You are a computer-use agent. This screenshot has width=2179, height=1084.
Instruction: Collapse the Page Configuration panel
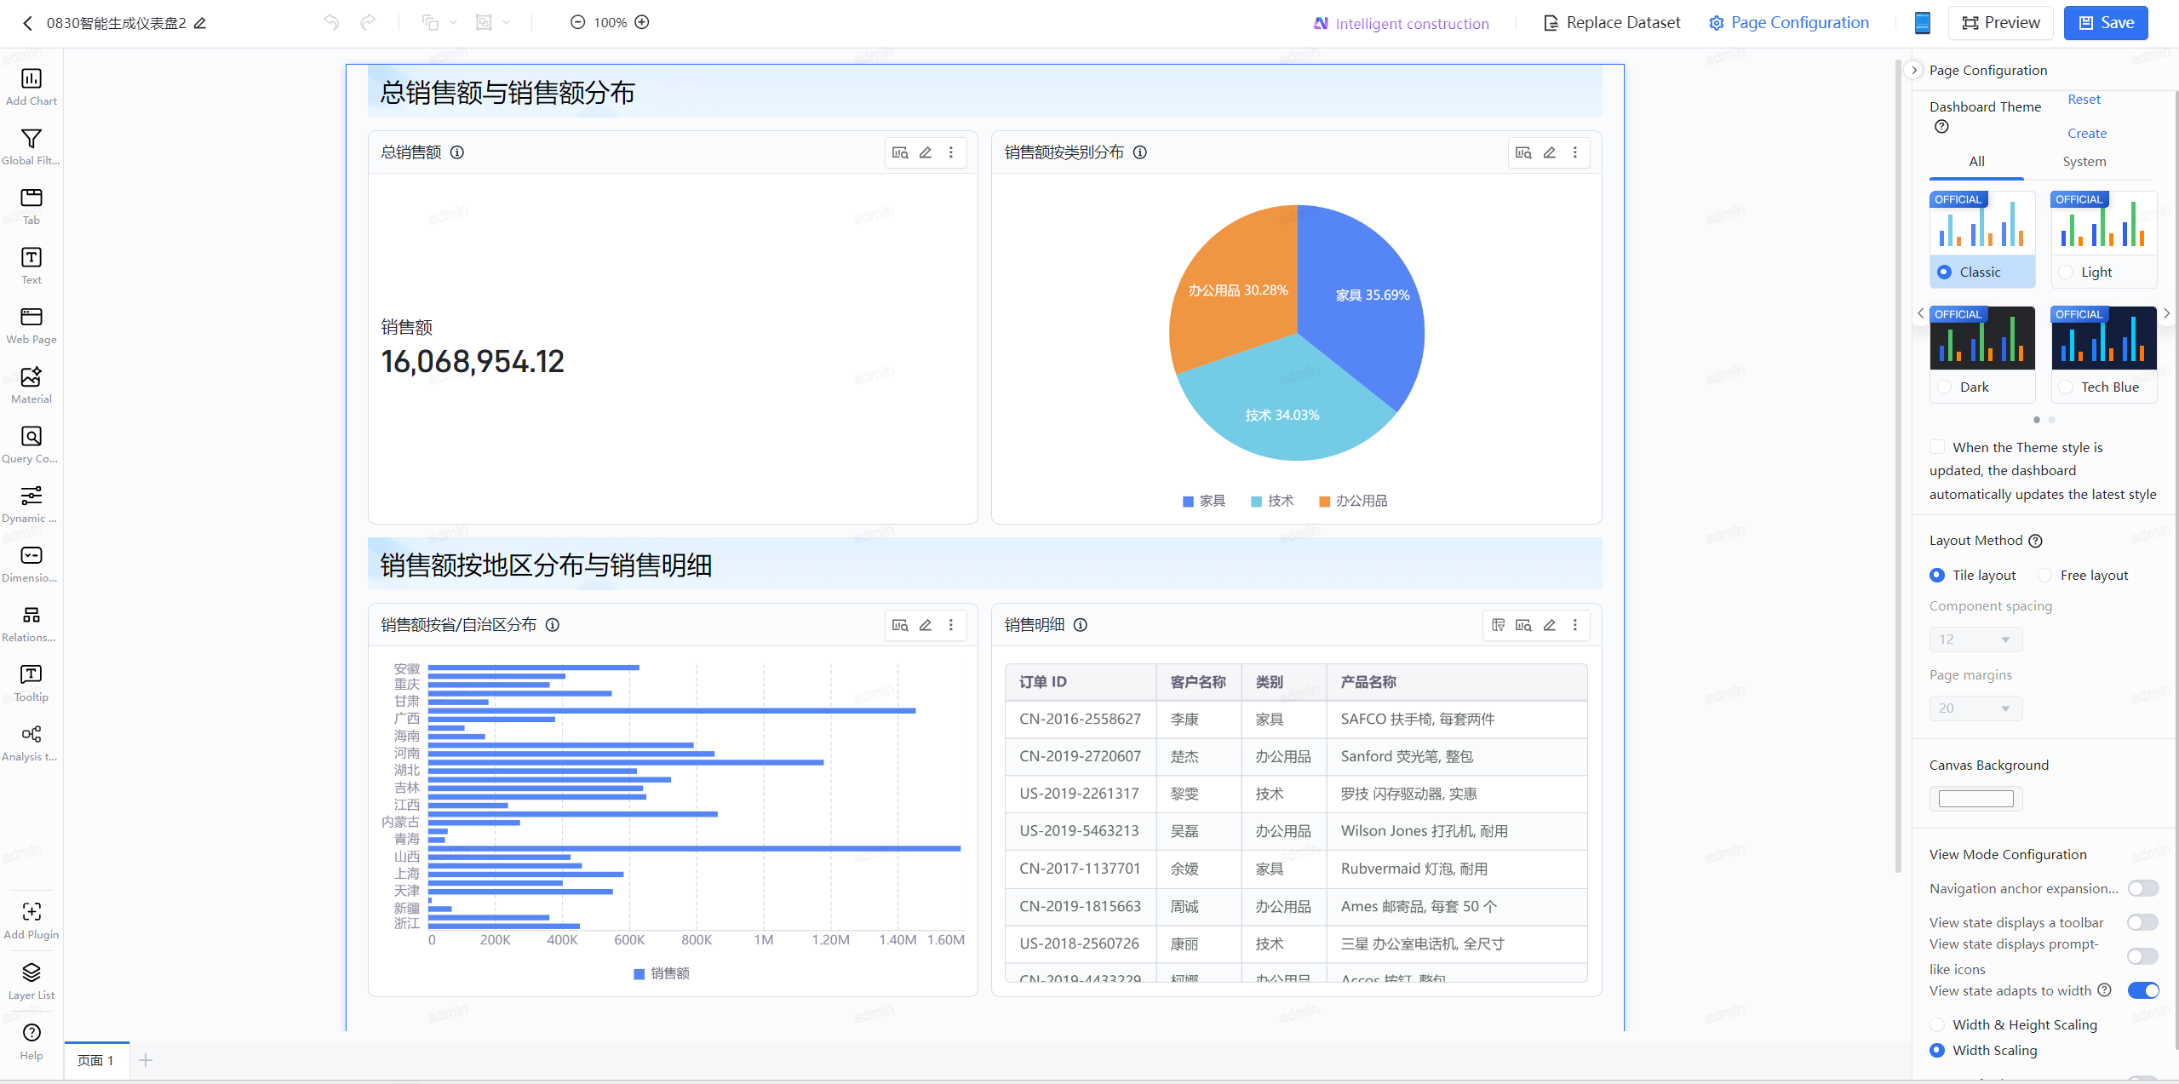[x=1914, y=71]
